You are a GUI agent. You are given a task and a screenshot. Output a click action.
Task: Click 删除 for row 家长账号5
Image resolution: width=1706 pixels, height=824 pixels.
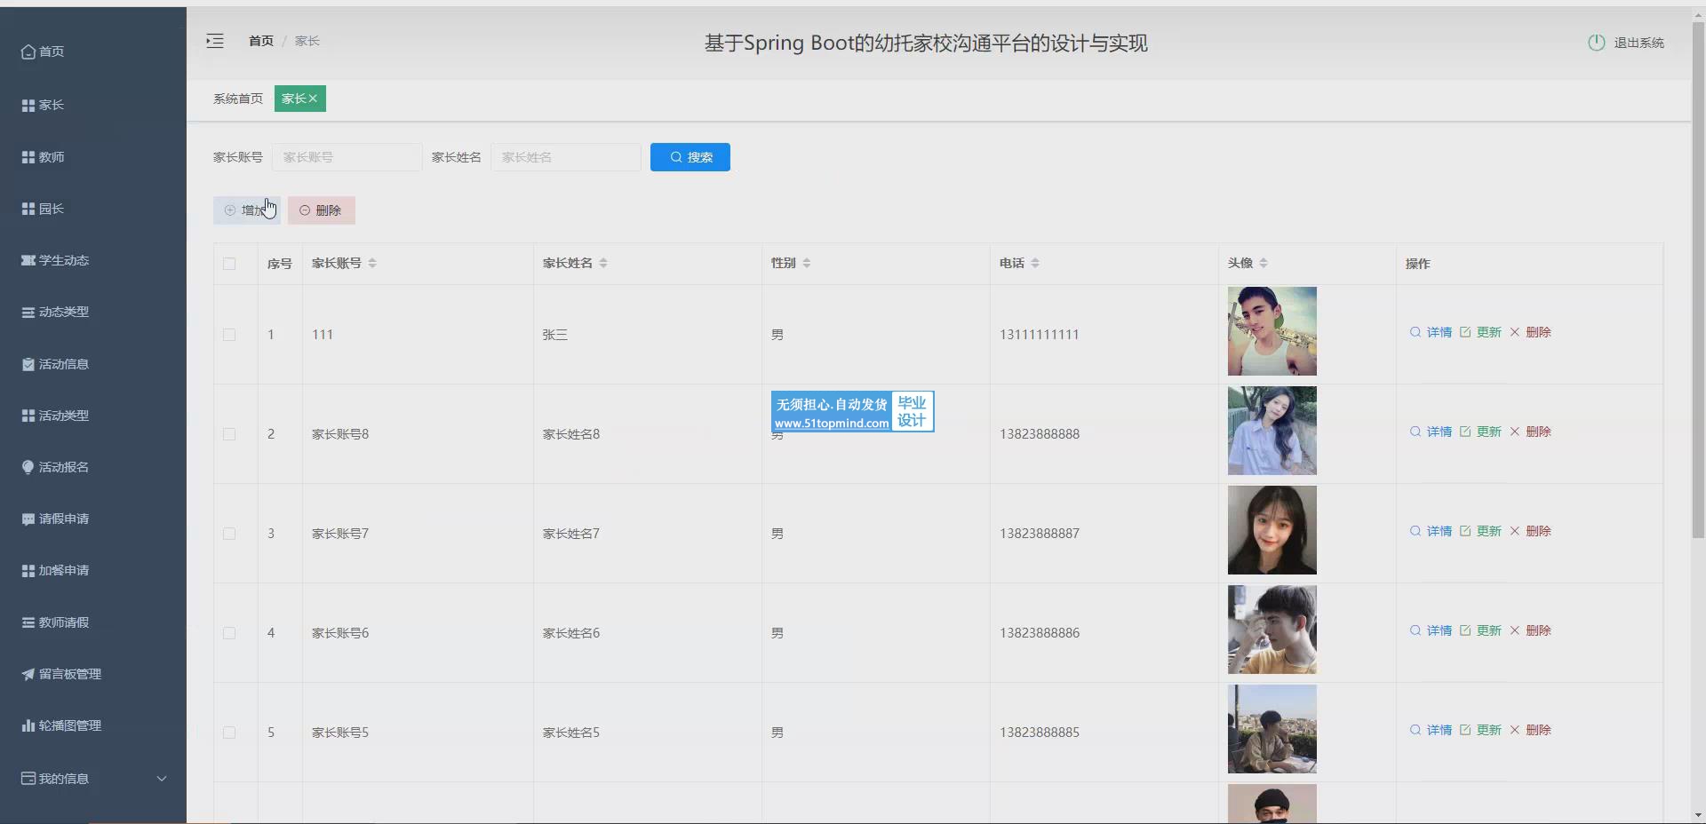point(1538,730)
